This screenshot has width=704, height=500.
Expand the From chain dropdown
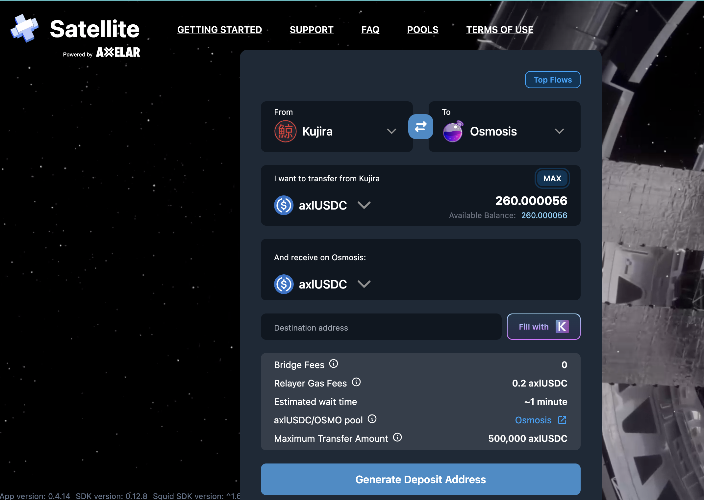(391, 131)
